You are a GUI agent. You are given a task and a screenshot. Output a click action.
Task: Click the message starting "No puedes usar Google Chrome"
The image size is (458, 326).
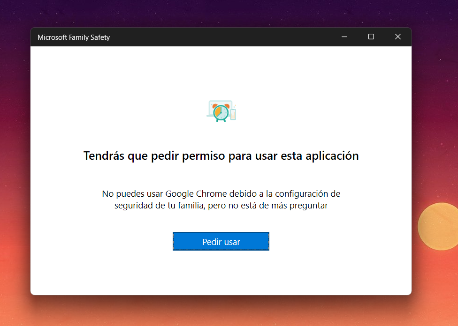pos(221,200)
